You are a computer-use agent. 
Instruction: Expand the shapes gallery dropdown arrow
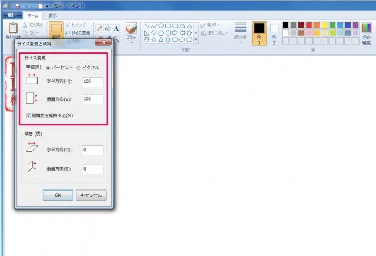196,41
